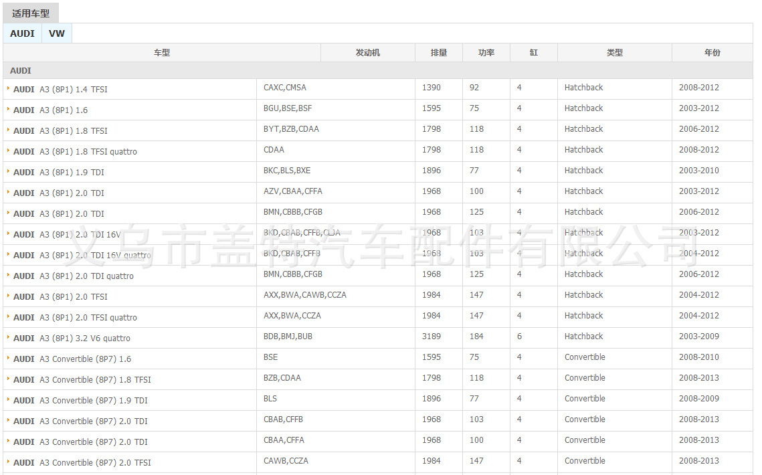Select power value 184

pos(477,337)
